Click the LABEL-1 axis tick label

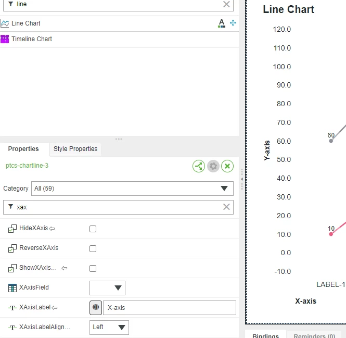click(x=331, y=284)
